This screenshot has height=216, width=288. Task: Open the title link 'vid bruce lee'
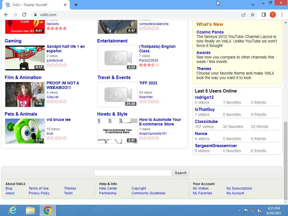(x=58, y=120)
